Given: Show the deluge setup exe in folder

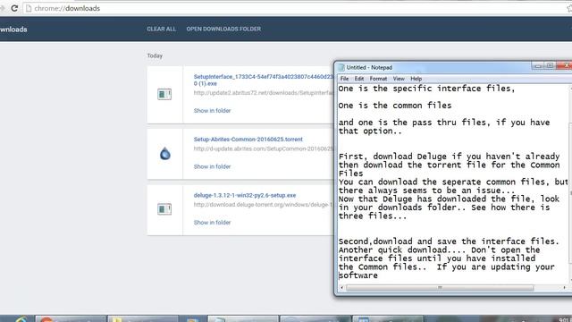Looking at the screenshot, I should pos(212,223).
